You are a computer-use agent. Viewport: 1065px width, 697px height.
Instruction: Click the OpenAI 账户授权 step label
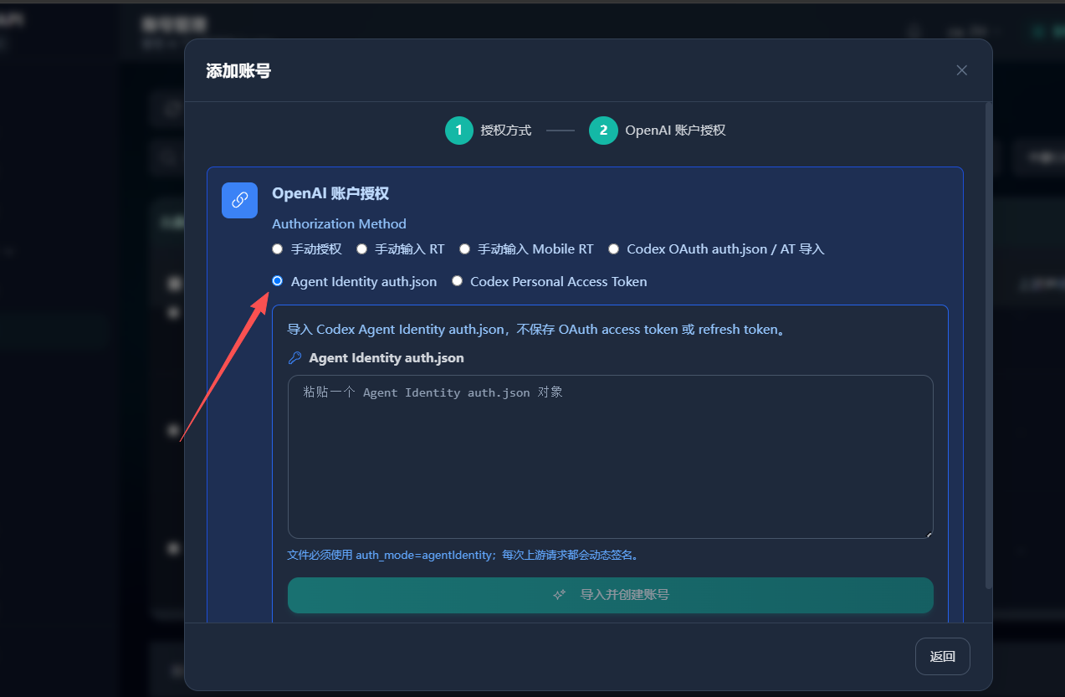(675, 131)
